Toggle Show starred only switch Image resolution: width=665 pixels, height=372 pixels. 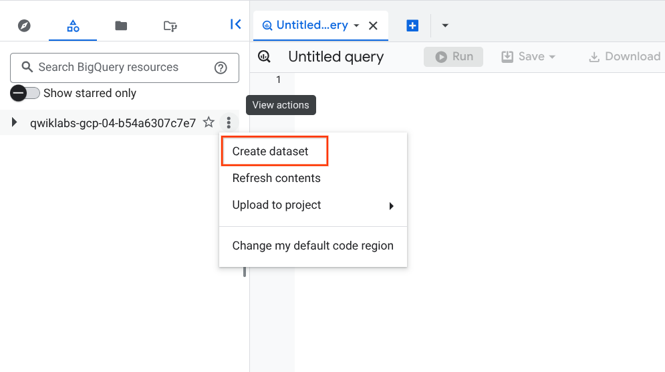coord(25,93)
